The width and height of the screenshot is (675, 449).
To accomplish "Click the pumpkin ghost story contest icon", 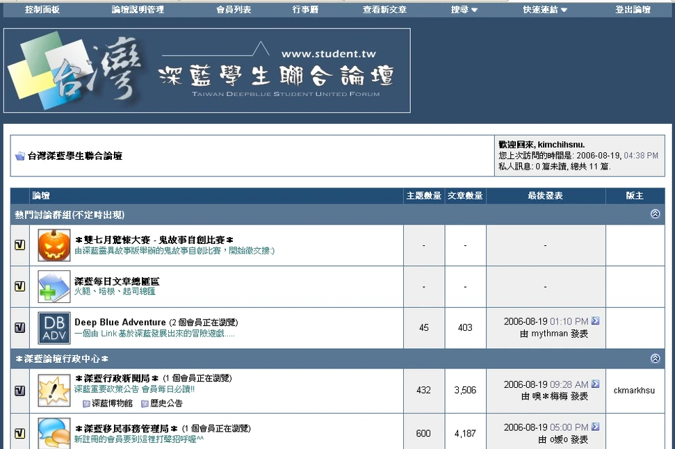I will [54, 245].
